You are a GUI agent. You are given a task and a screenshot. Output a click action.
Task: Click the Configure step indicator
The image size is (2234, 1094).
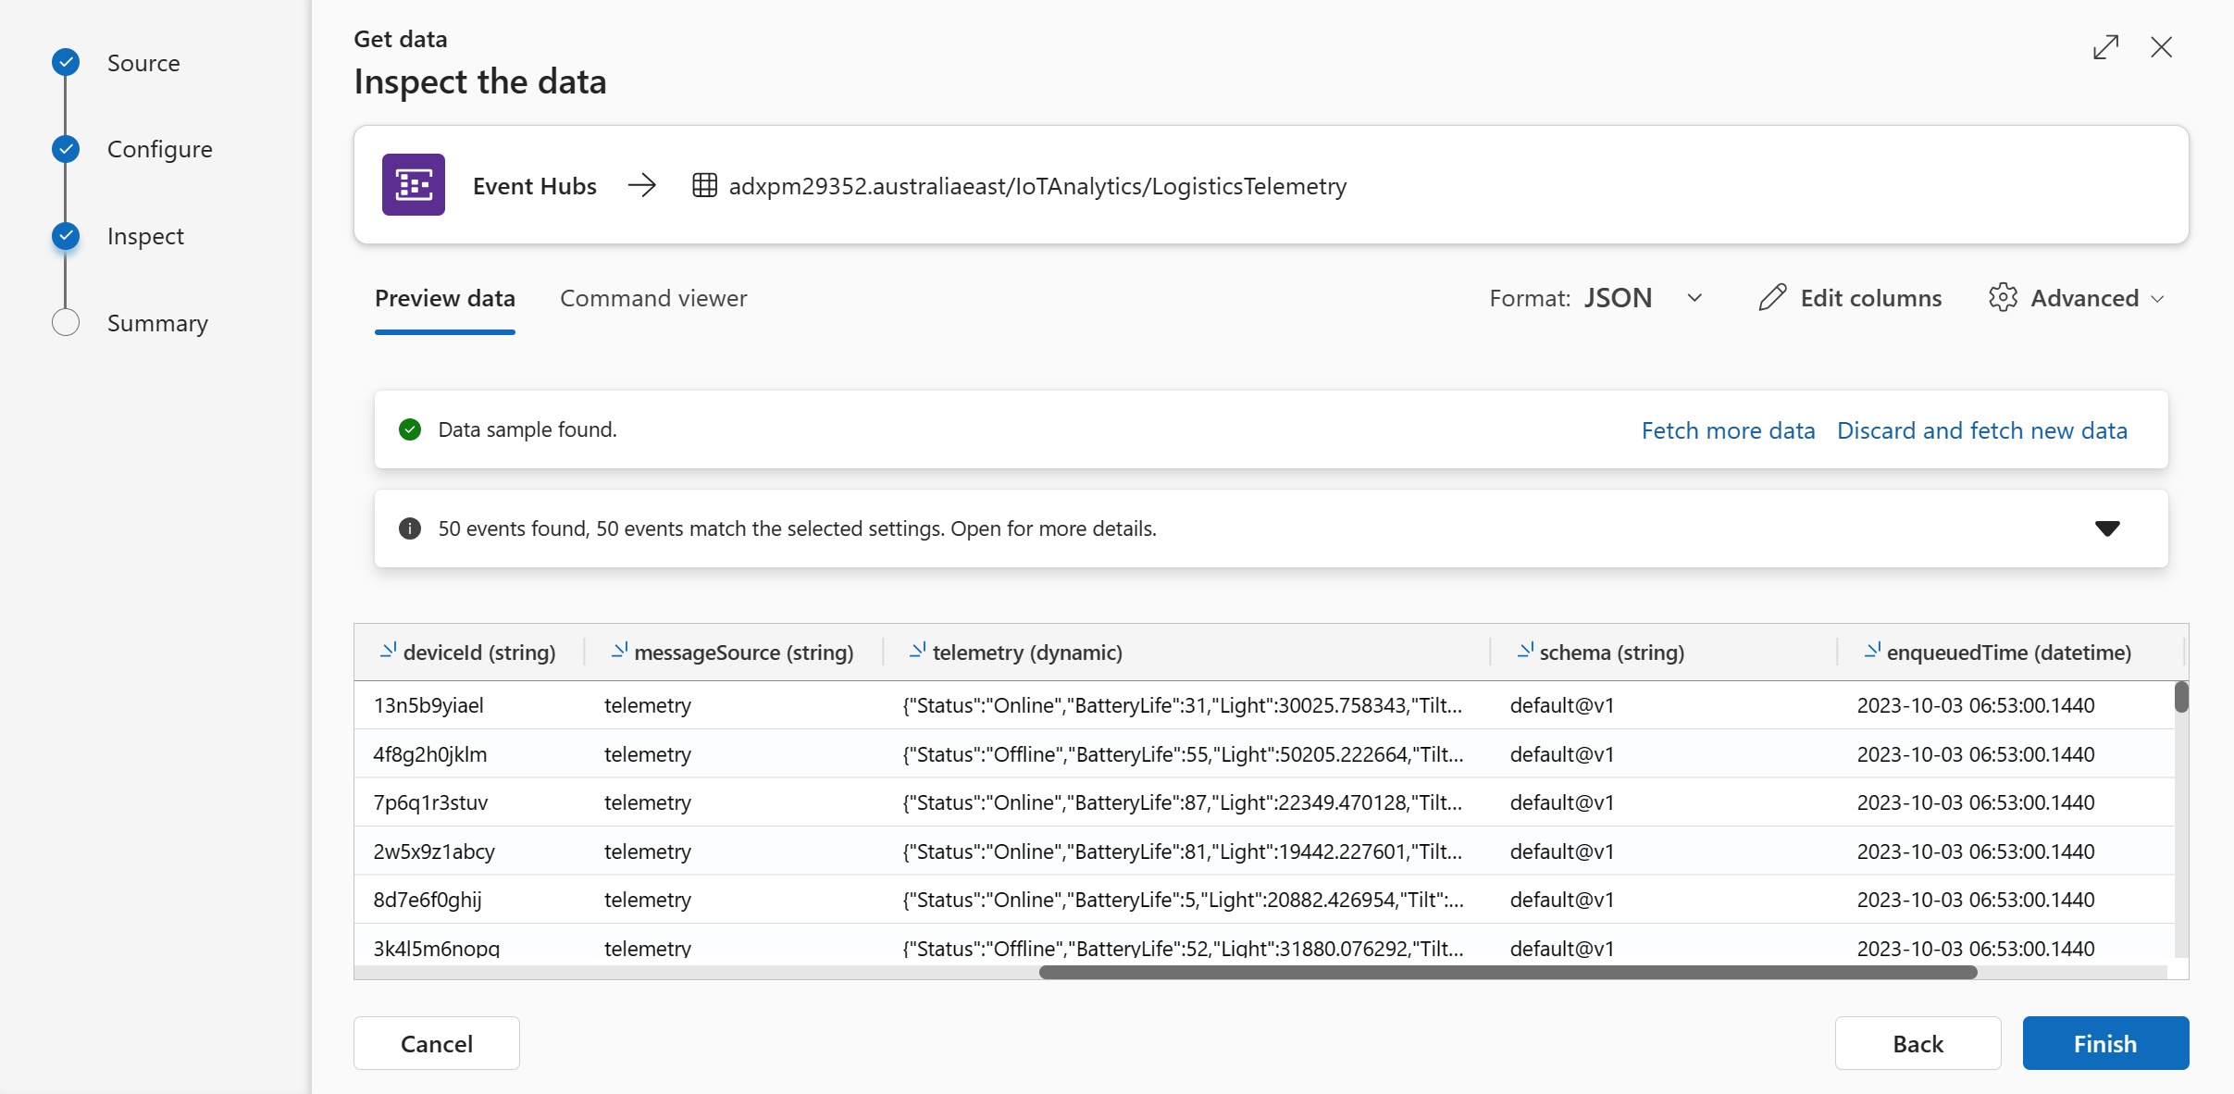point(66,148)
